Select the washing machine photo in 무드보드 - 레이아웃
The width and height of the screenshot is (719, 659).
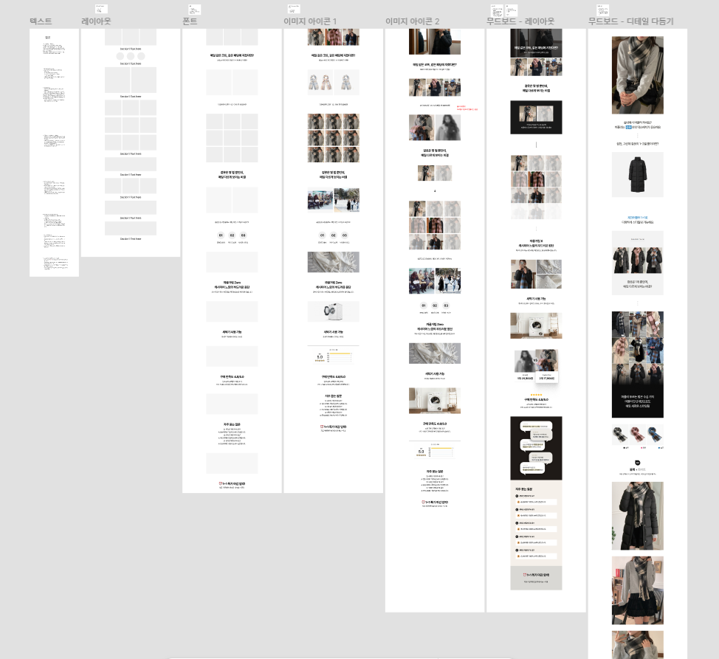pos(536,325)
